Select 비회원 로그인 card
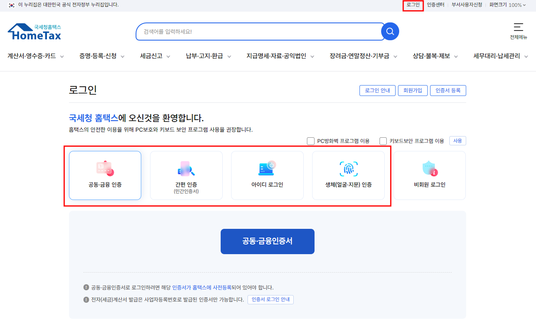 [x=430, y=175]
